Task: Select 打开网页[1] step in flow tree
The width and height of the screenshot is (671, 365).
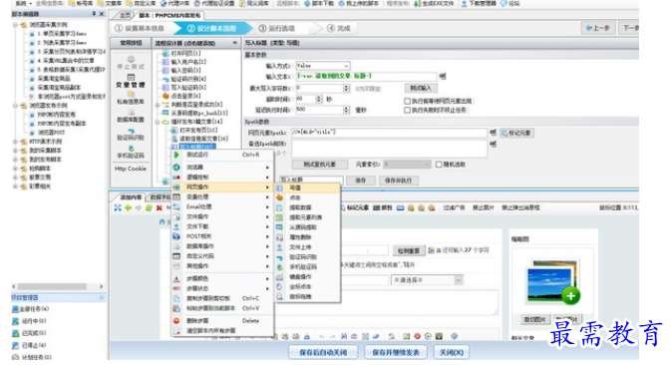Action: 185,54
